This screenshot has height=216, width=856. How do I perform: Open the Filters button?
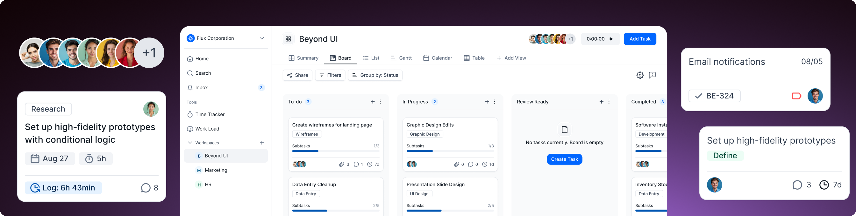coord(330,75)
